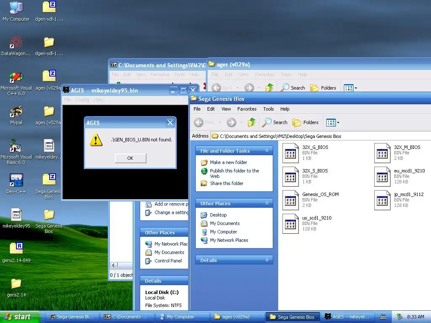Open Desktop link in Other Places

point(218,215)
